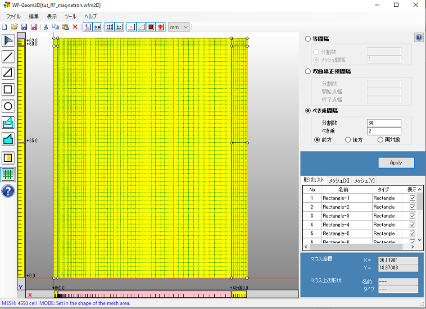Save the file with the blue floppy icon
The width and height of the screenshot is (426, 309).
[24, 27]
